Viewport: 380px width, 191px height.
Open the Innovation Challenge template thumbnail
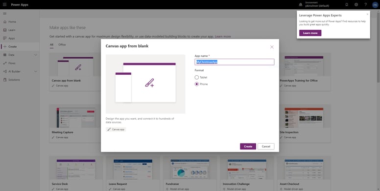[x=247, y=169]
